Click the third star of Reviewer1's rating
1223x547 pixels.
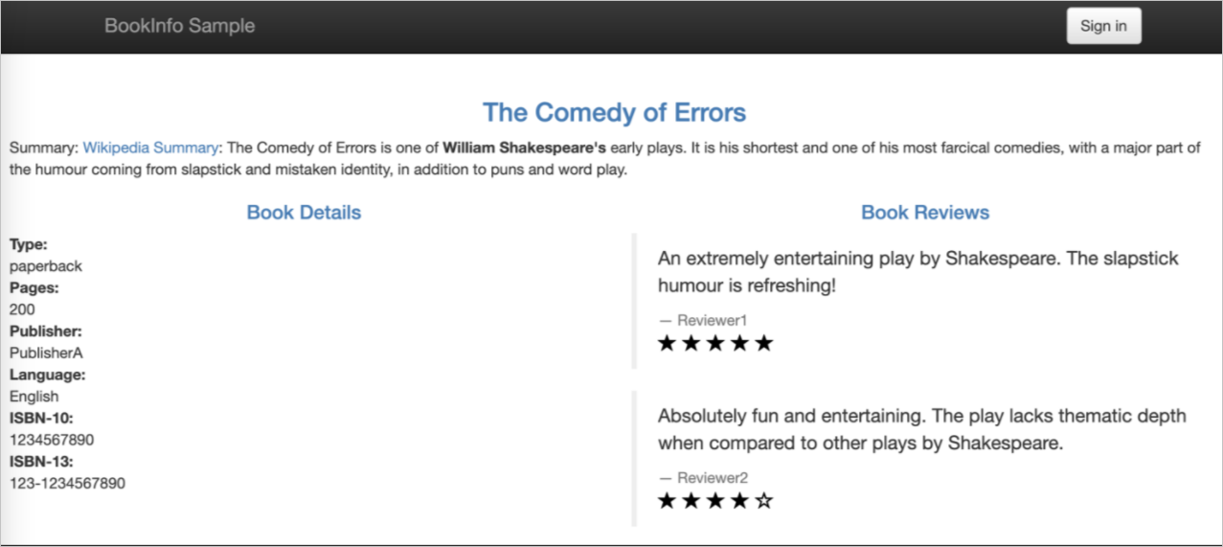pyautogui.click(x=715, y=343)
